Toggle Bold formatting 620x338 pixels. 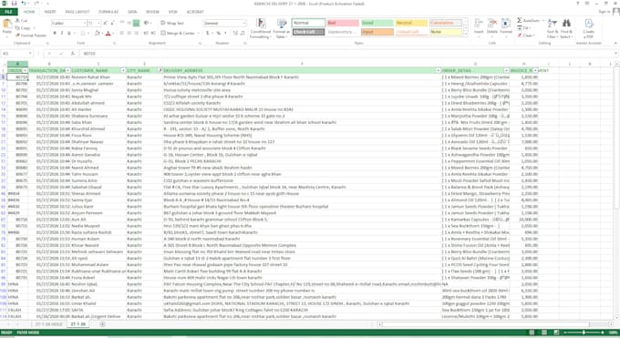(55, 33)
